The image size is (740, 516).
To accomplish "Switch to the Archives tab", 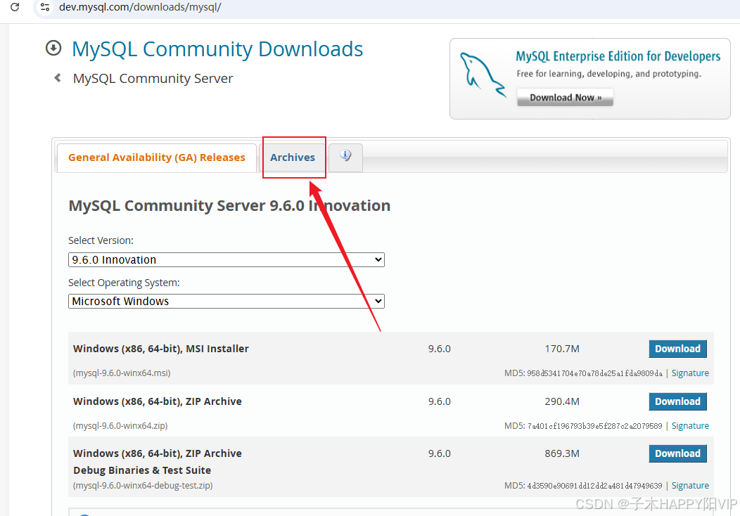I will [293, 157].
